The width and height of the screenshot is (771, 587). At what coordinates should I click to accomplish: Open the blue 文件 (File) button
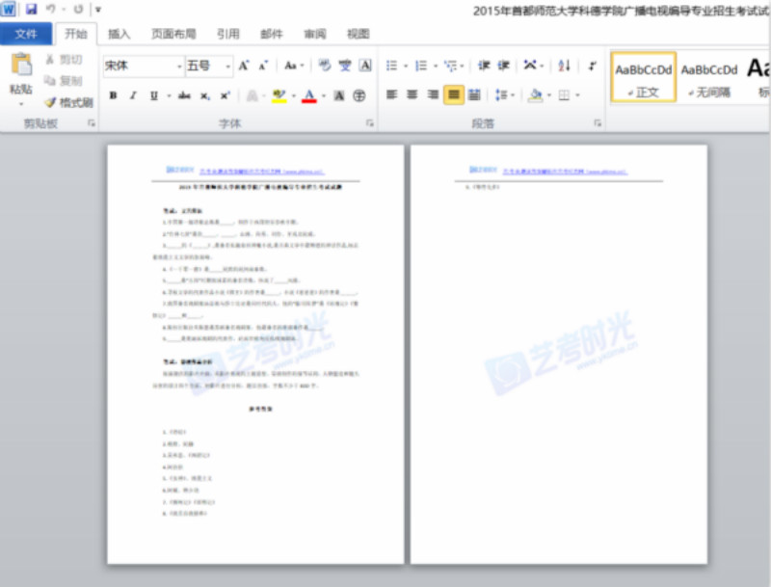[x=26, y=35]
